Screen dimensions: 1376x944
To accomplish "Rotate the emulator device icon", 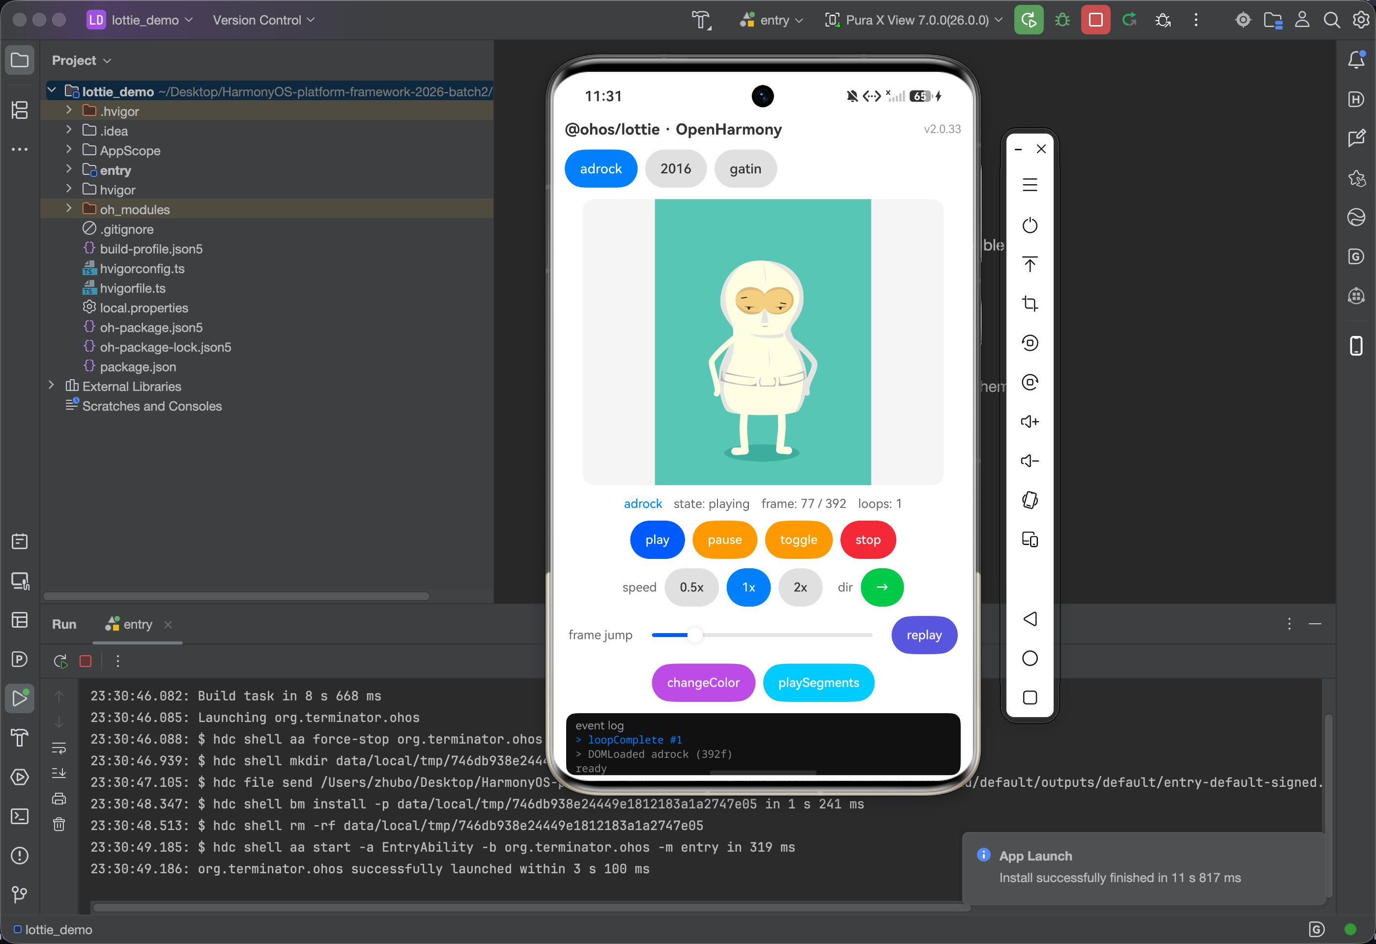I will pos(1030,500).
